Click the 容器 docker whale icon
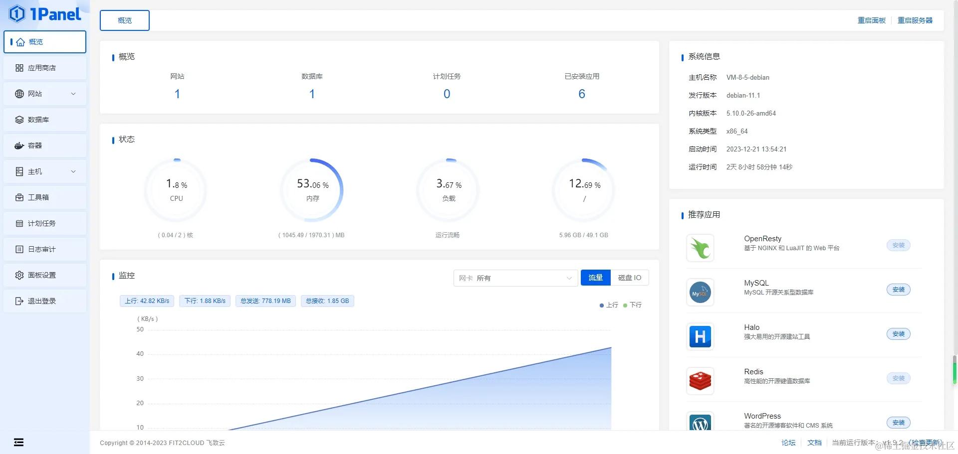The height and width of the screenshot is (454, 958). [x=19, y=146]
